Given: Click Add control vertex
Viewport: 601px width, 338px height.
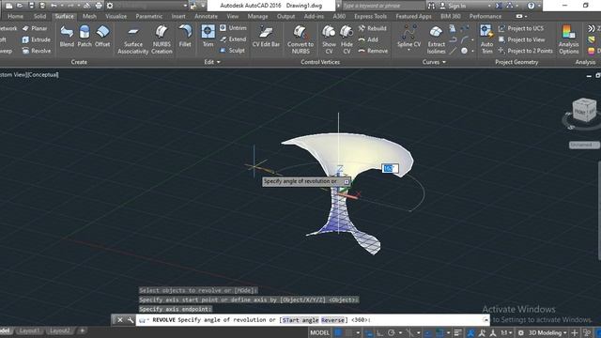Looking at the screenshot, I should click(x=368, y=39).
